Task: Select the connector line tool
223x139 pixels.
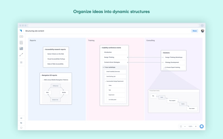Action: coord(21,54)
